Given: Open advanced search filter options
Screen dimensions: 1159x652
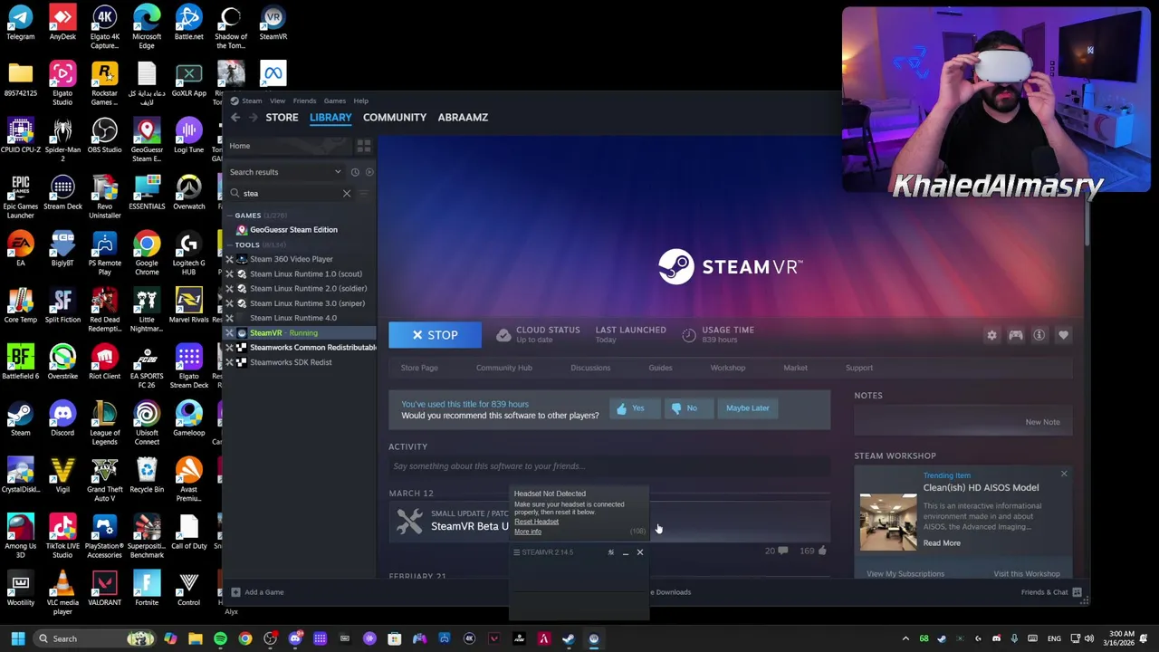Looking at the screenshot, I should point(365,193).
